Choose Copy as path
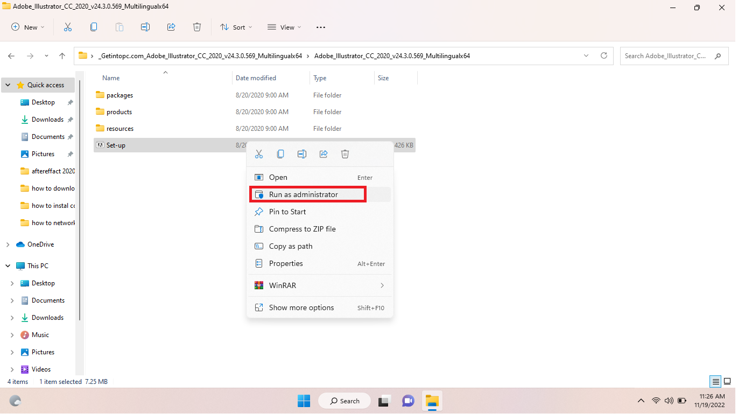 (320, 246)
